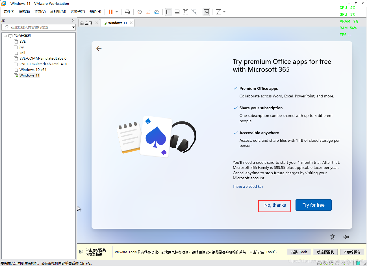Click the sound card status bar icon

coord(343,263)
